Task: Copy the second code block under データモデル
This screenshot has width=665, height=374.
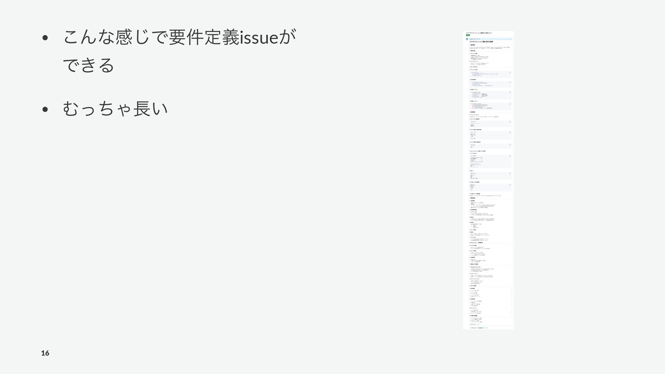Action: tap(510, 82)
